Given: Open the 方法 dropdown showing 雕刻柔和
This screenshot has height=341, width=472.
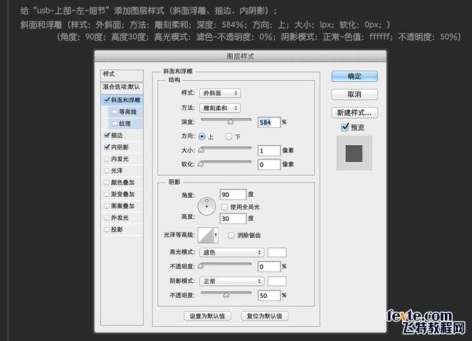Looking at the screenshot, I should [x=220, y=108].
